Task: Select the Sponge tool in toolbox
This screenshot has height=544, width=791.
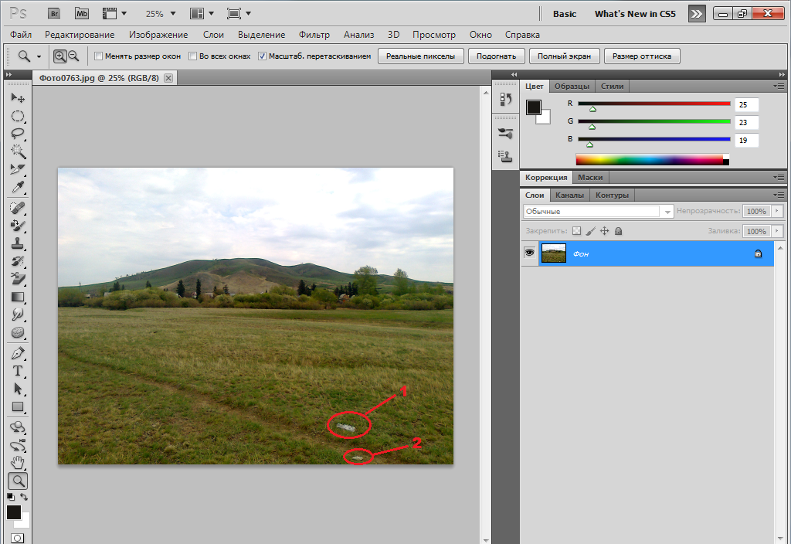Action: [x=18, y=332]
